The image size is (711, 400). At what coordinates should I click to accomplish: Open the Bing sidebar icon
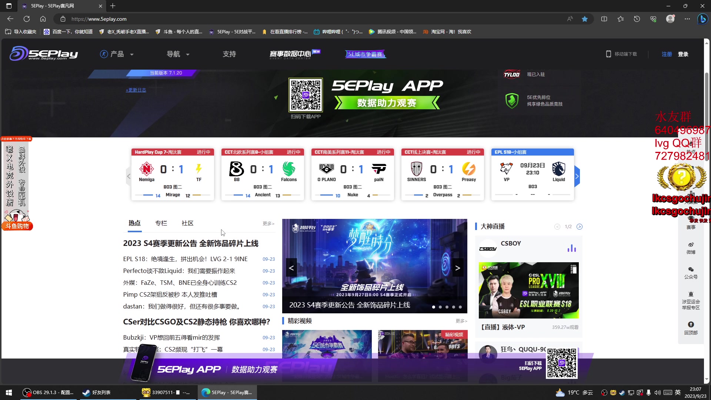tap(702, 19)
